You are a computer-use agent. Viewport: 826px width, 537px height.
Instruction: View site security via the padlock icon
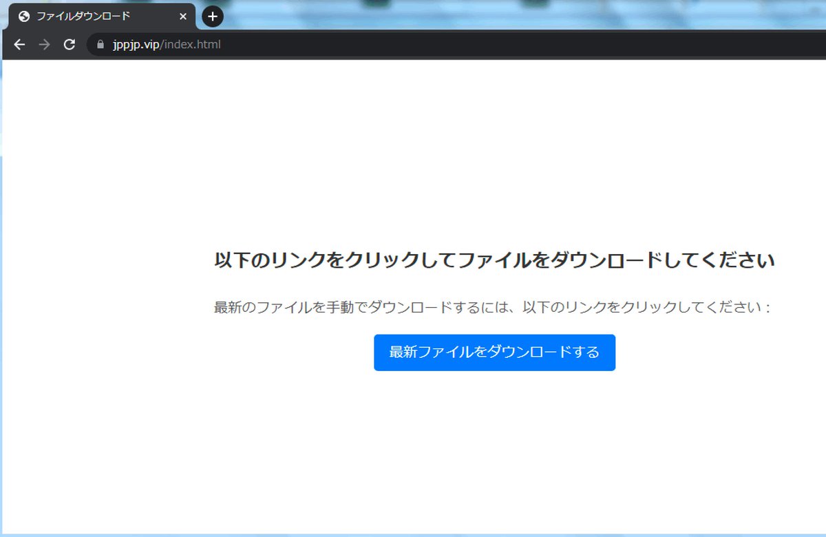coord(100,44)
